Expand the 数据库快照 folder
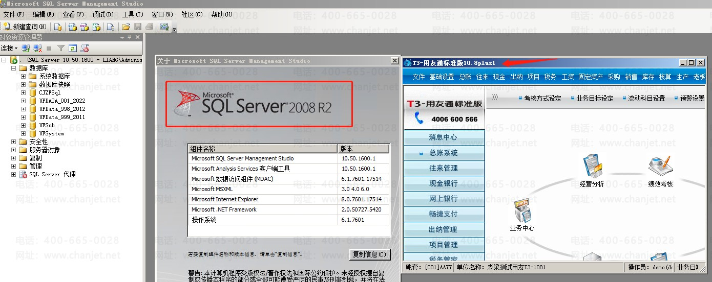 (x=24, y=84)
